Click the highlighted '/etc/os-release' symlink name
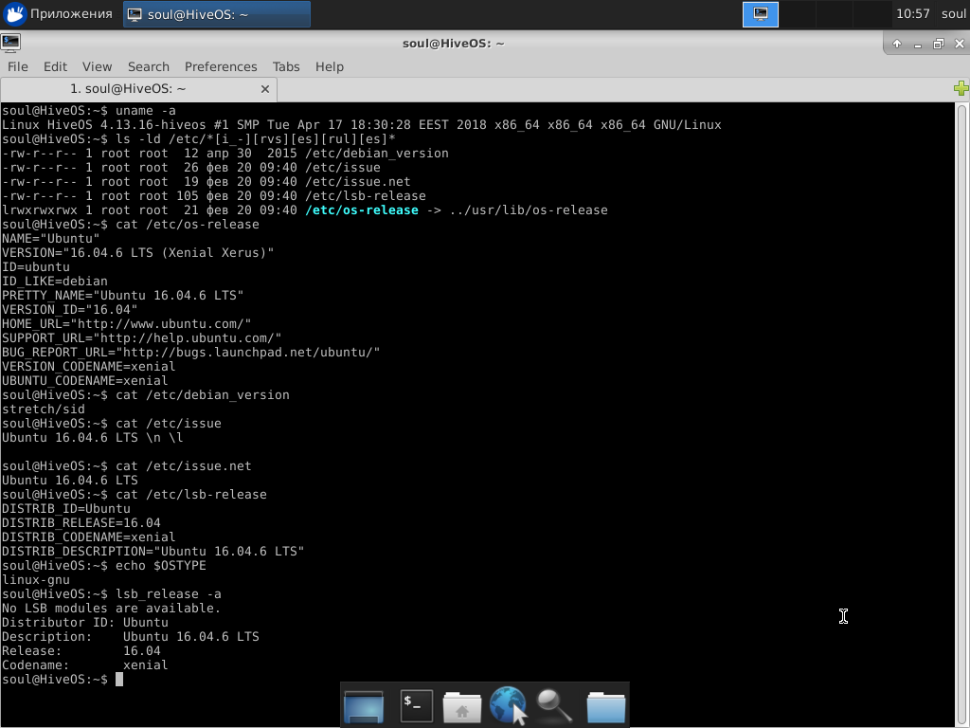 (x=362, y=210)
